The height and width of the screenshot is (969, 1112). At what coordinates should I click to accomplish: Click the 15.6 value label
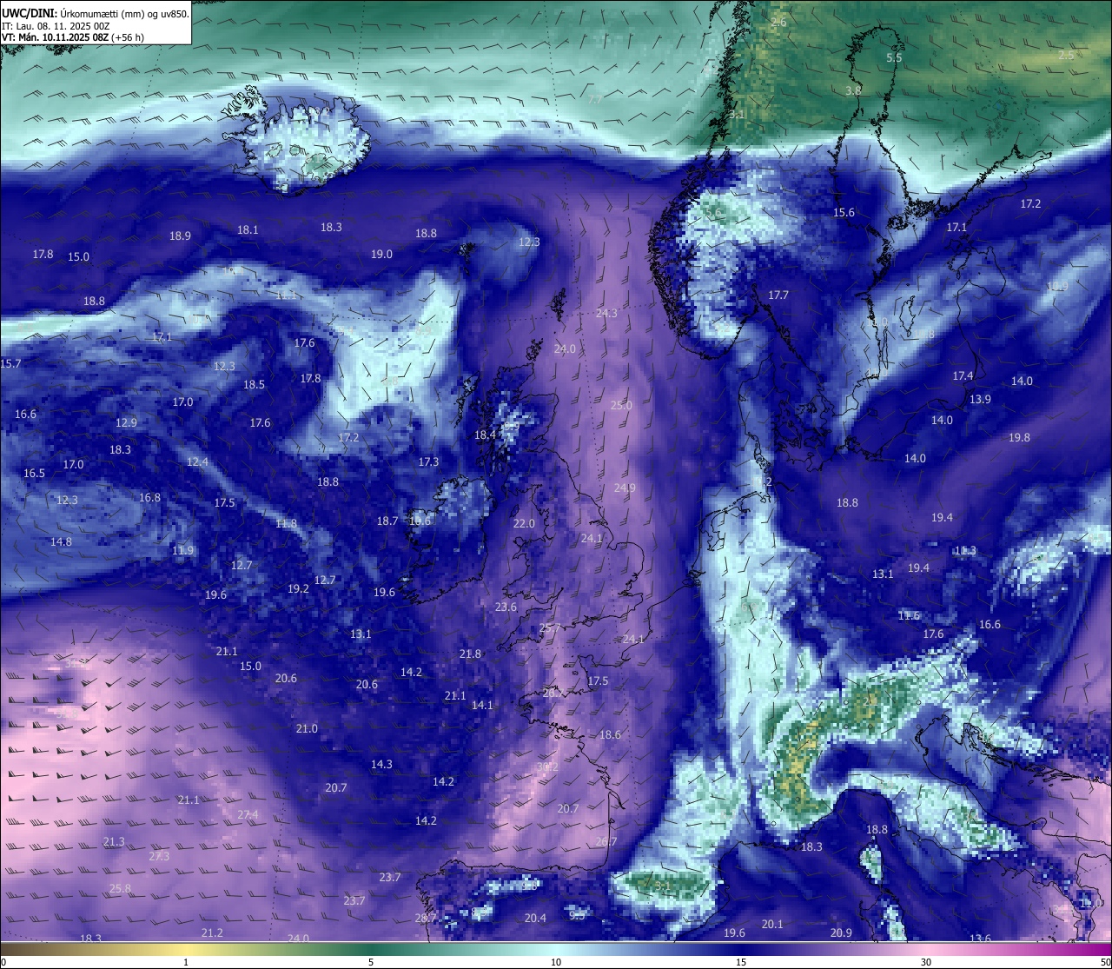tap(844, 212)
